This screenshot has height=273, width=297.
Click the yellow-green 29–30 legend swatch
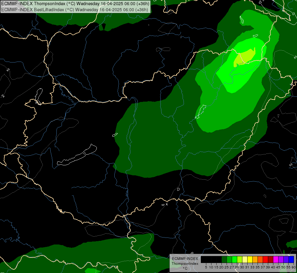[240, 259]
